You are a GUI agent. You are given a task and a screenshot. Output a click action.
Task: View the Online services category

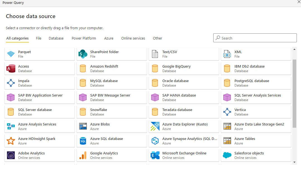tap(133, 38)
